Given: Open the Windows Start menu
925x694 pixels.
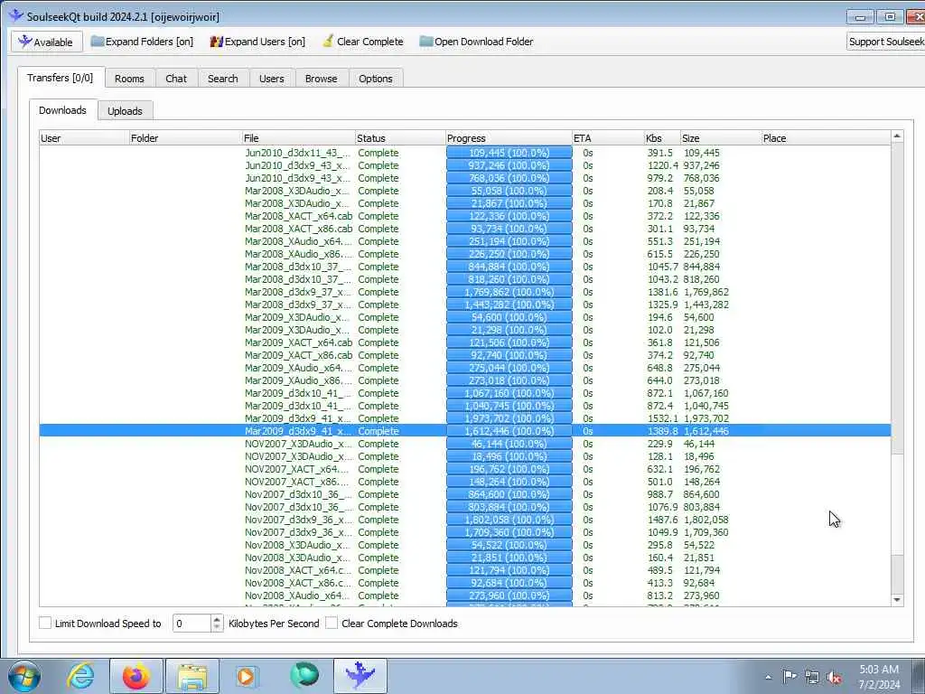Looking at the screenshot, I should pos(24,676).
